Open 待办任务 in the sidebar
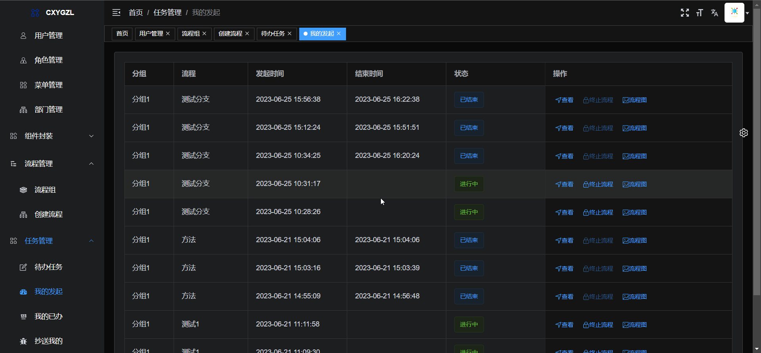The image size is (761, 353). point(52,267)
